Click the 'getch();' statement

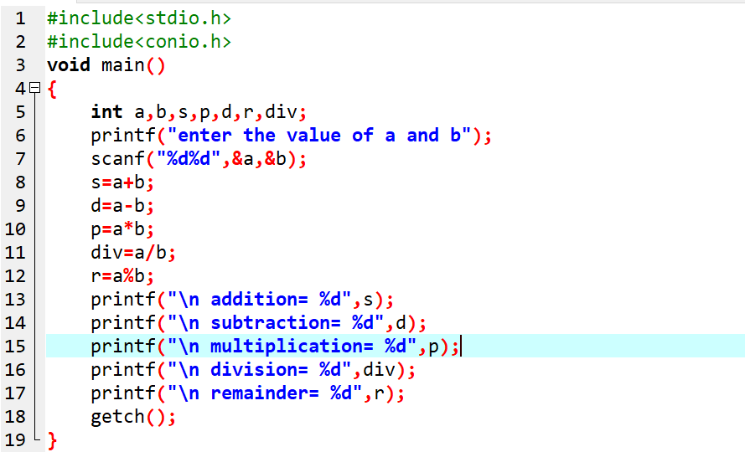[133, 416]
